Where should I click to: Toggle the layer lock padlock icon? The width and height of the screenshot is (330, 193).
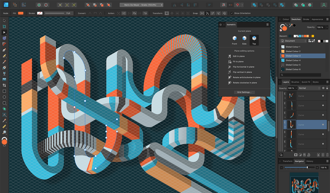tap(327, 88)
